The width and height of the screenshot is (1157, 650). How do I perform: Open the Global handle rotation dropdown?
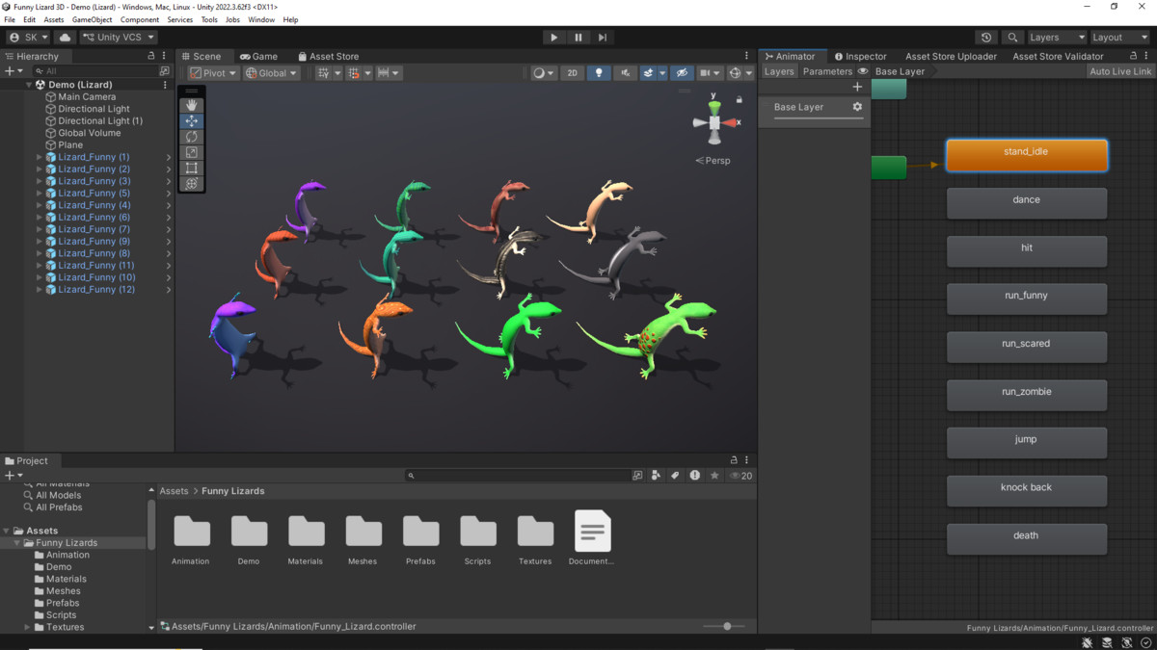[x=271, y=73]
